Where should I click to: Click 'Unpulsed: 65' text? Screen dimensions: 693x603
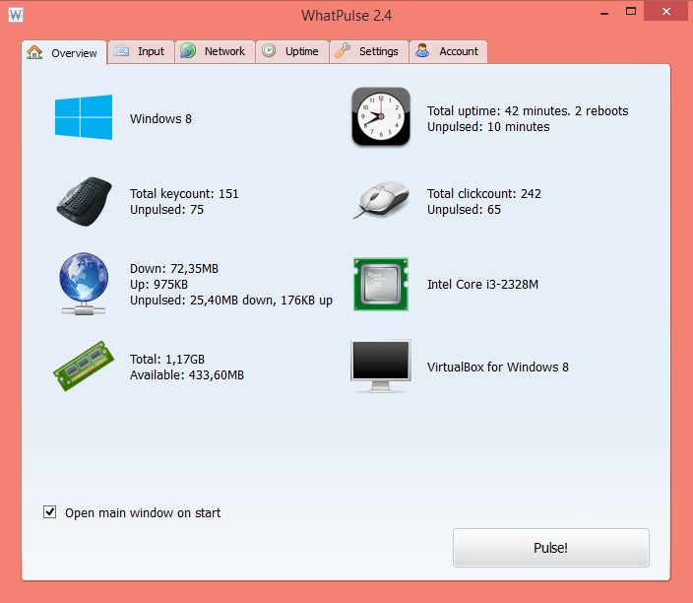point(464,209)
